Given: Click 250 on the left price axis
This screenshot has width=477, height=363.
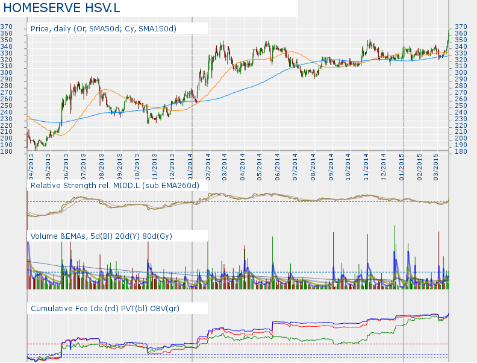Looking at the screenshot, I should [7, 106].
